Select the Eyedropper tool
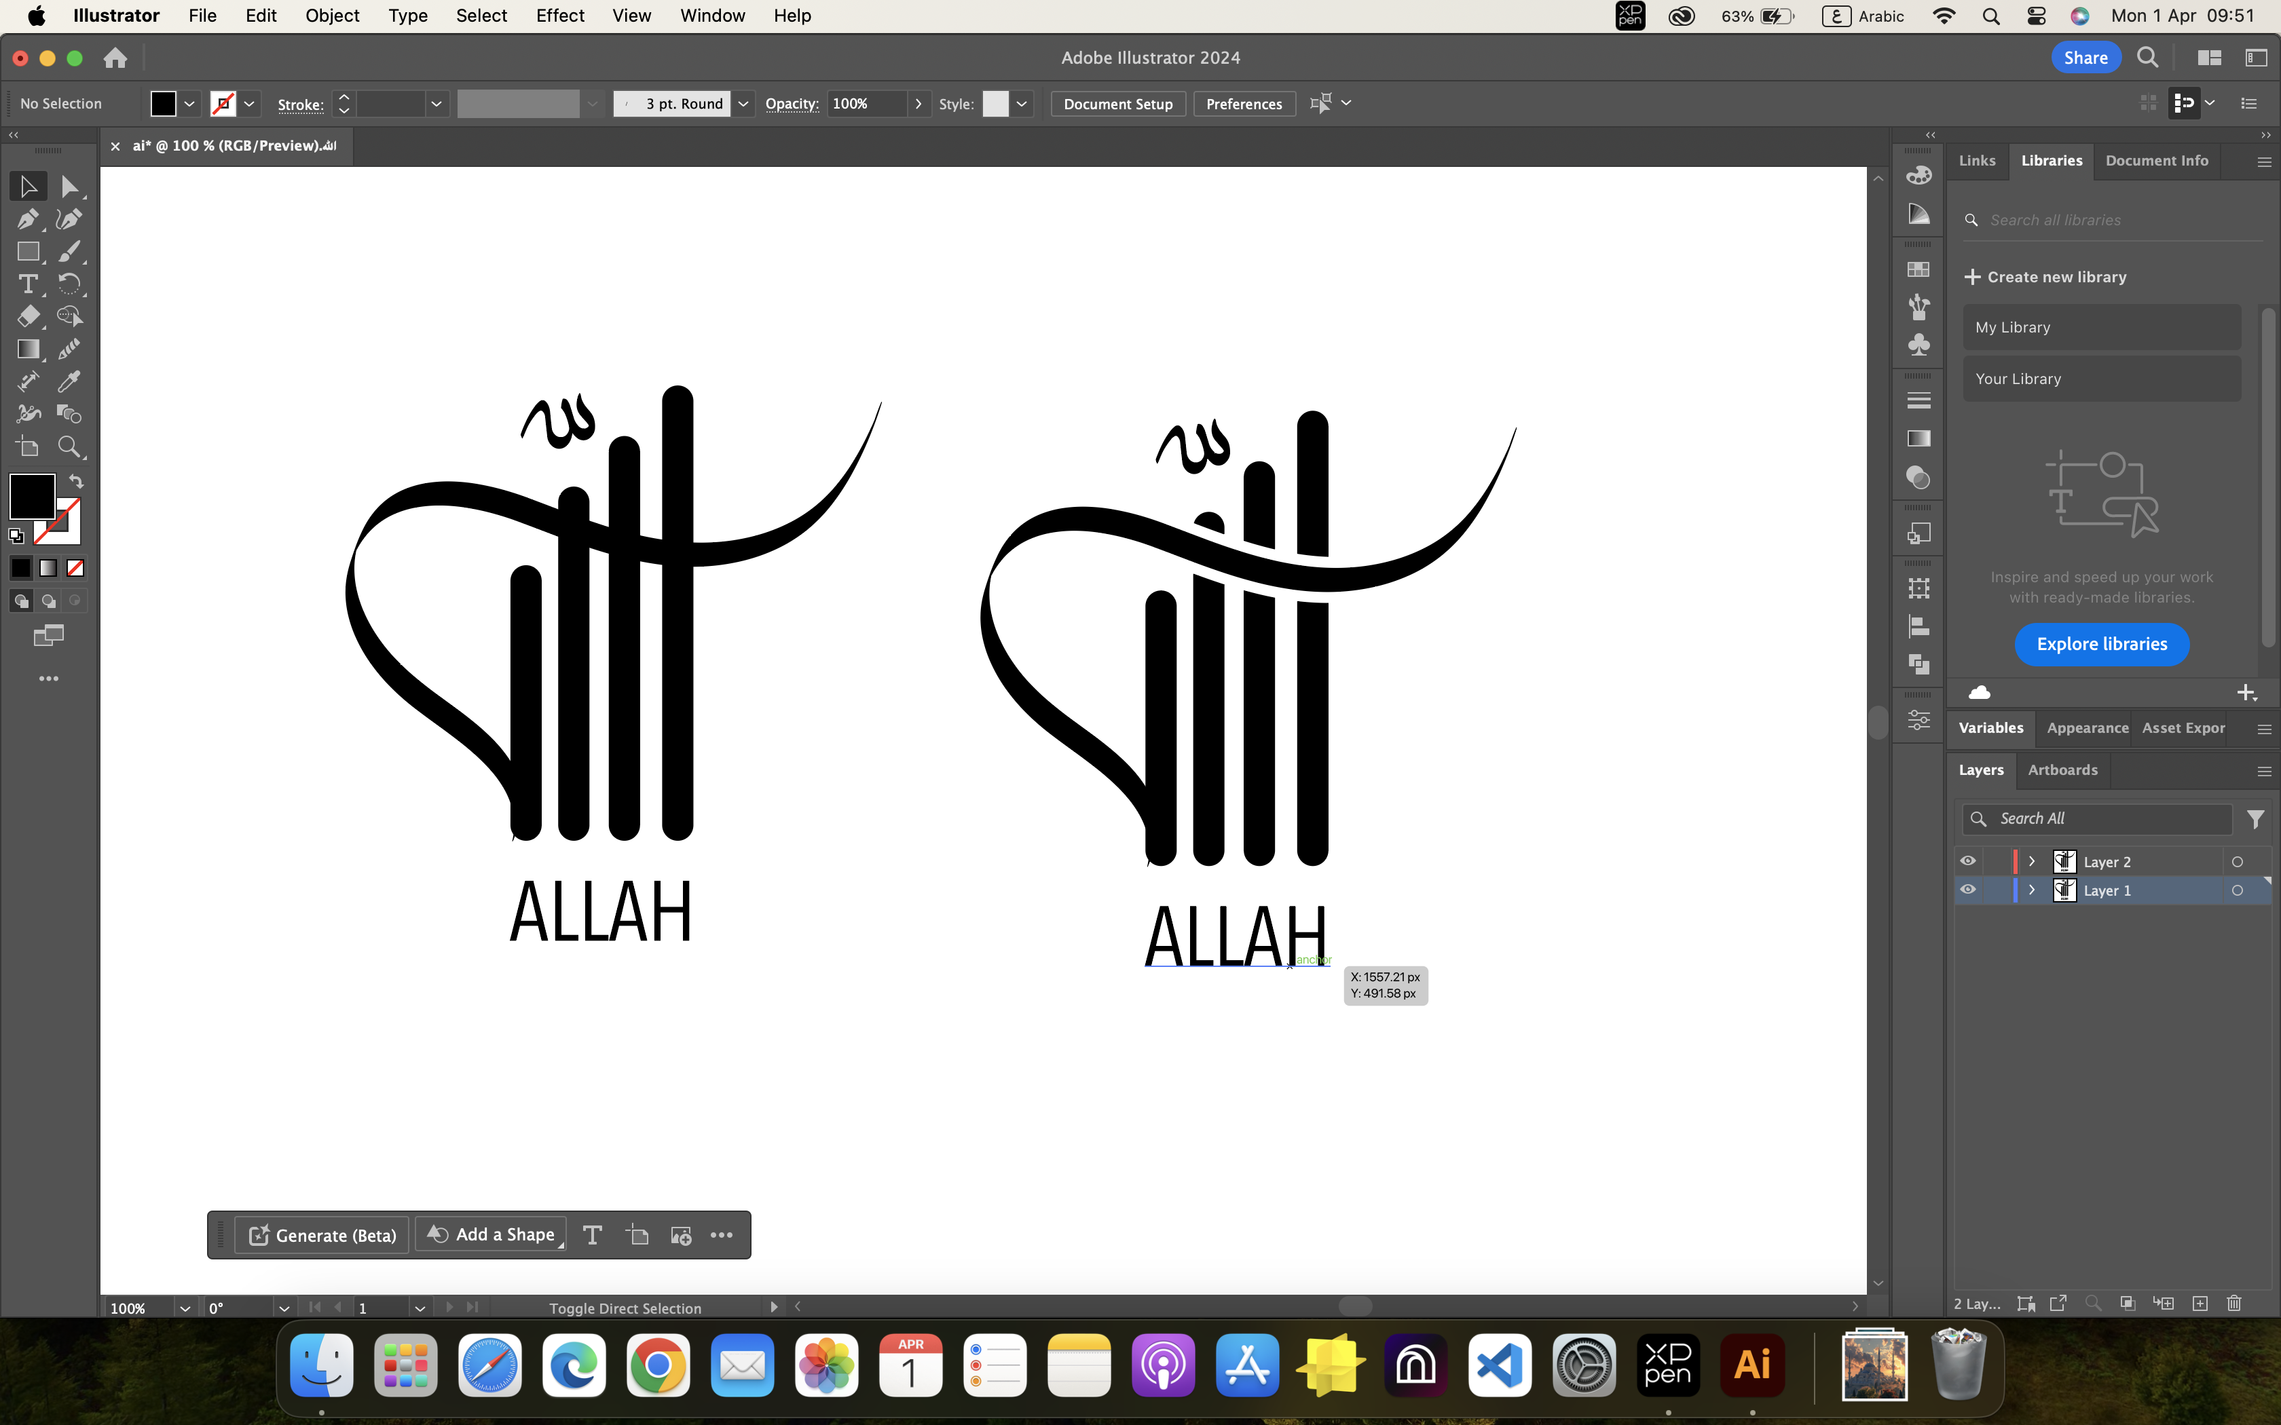 point(69,381)
